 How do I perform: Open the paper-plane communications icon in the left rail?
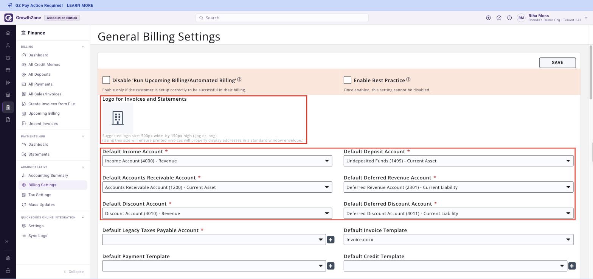click(x=8, y=83)
